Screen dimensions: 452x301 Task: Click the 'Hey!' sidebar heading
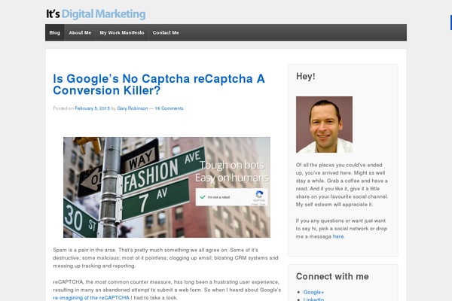pyautogui.click(x=306, y=76)
